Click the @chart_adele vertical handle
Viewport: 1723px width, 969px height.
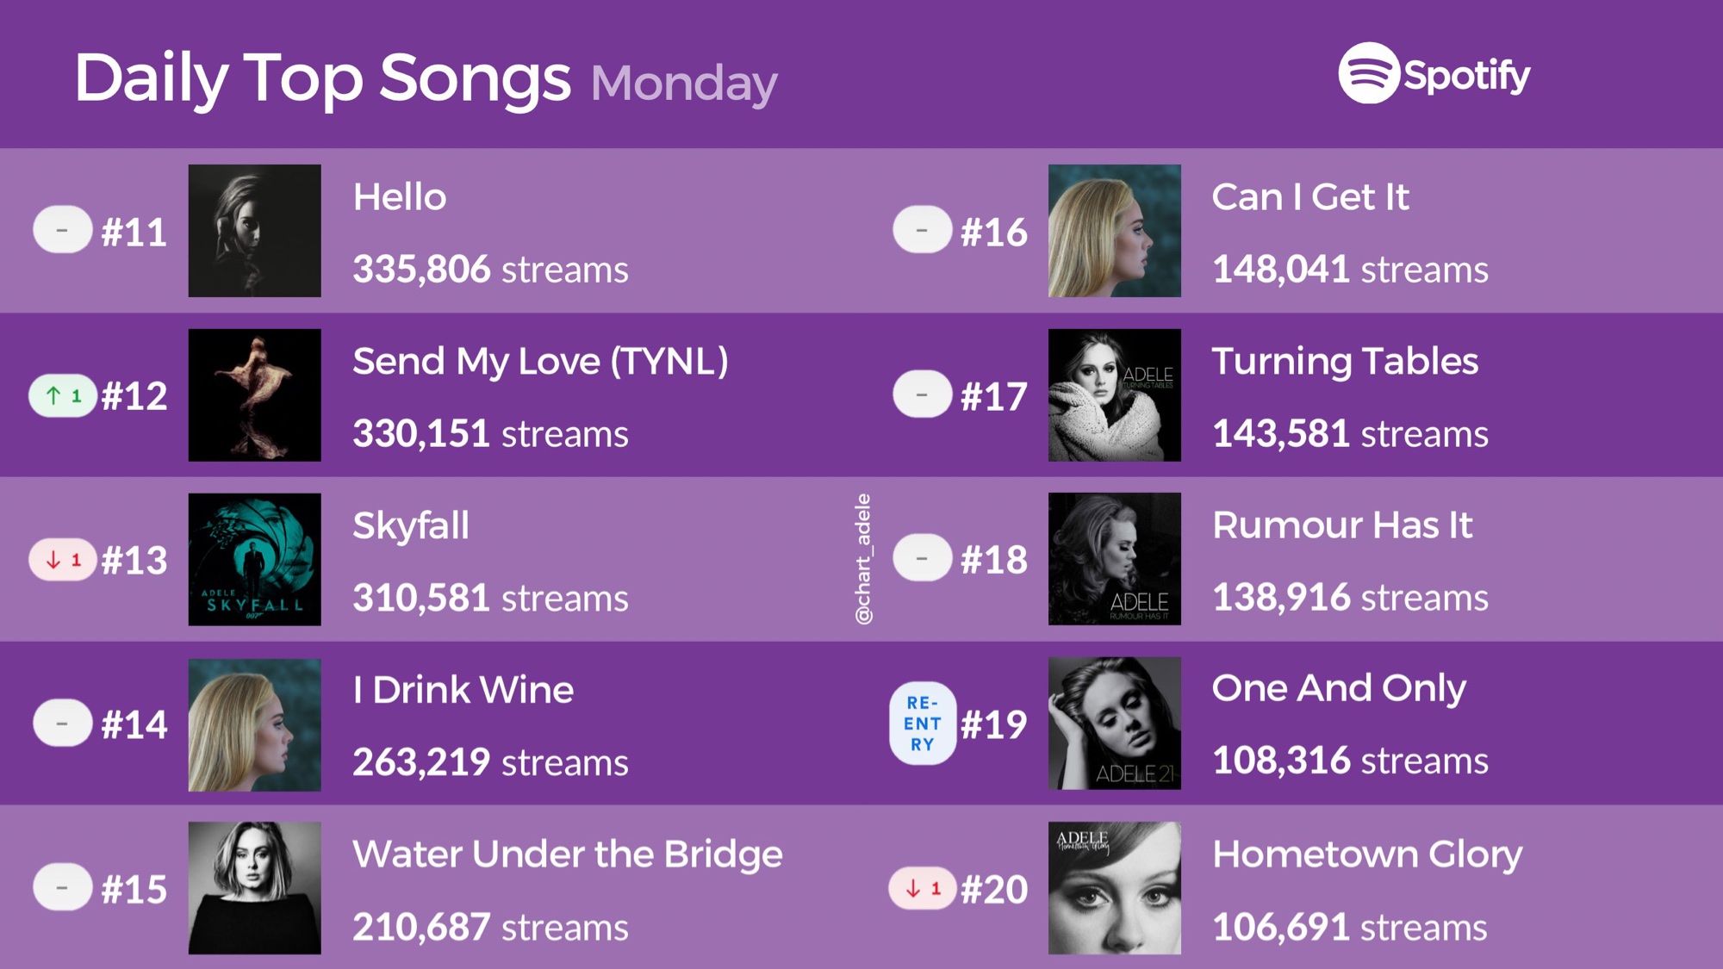(862, 559)
